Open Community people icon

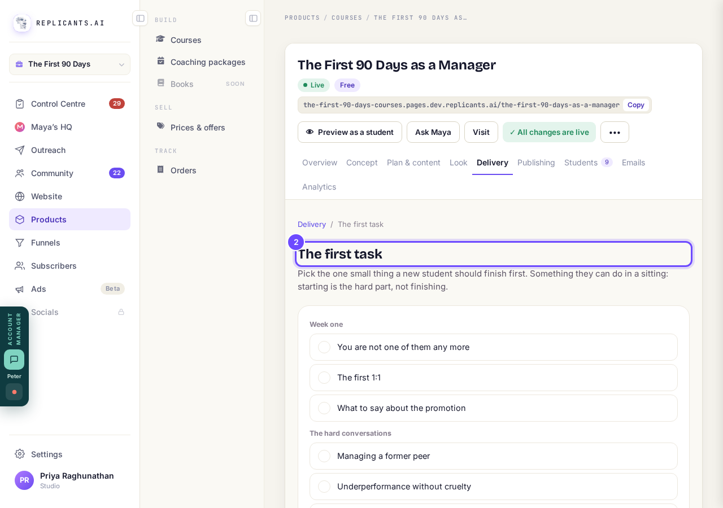20,173
